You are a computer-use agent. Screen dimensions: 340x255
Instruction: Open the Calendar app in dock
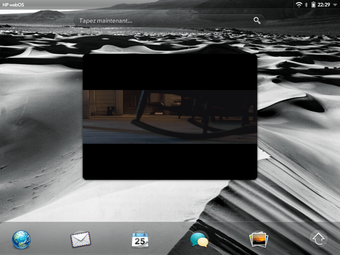coord(140,239)
